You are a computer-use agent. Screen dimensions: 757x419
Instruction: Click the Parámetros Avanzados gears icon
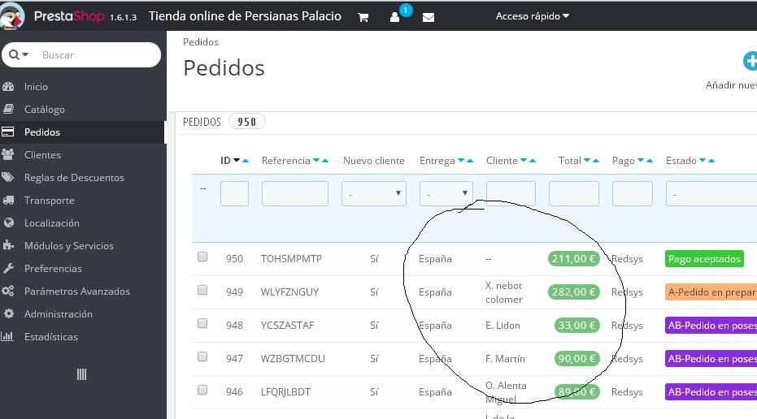click(8, 291)
